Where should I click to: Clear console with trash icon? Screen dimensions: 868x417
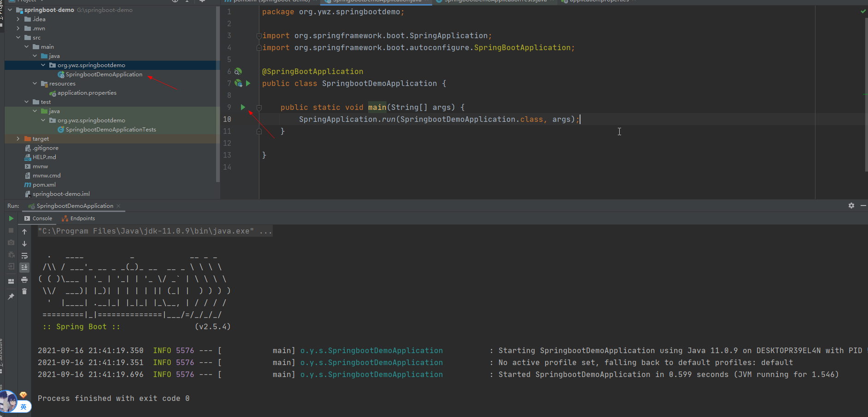24,291
